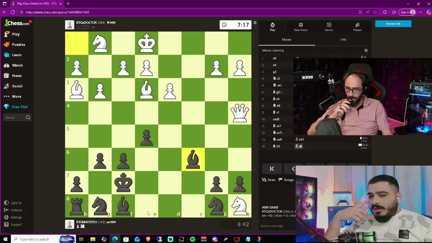Open Task View on the taskbar
This screenshot has width=432, height=243.
[x=81, y=239]
